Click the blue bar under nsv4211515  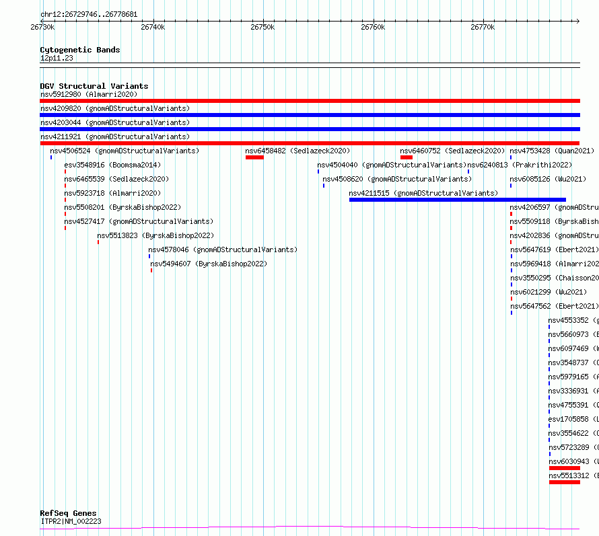[x=458, y=200]
